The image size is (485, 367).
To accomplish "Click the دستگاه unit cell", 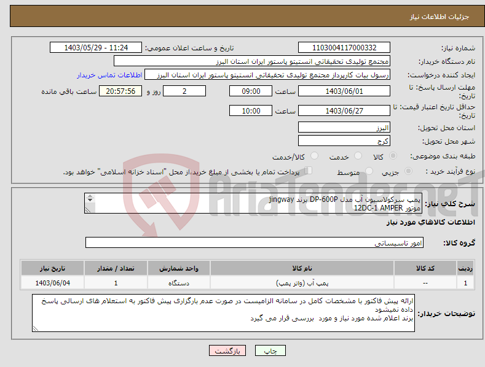I will [x=179, y=283].
